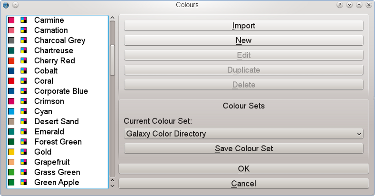
Task: Click the Import button
Action: pos(244,26)
